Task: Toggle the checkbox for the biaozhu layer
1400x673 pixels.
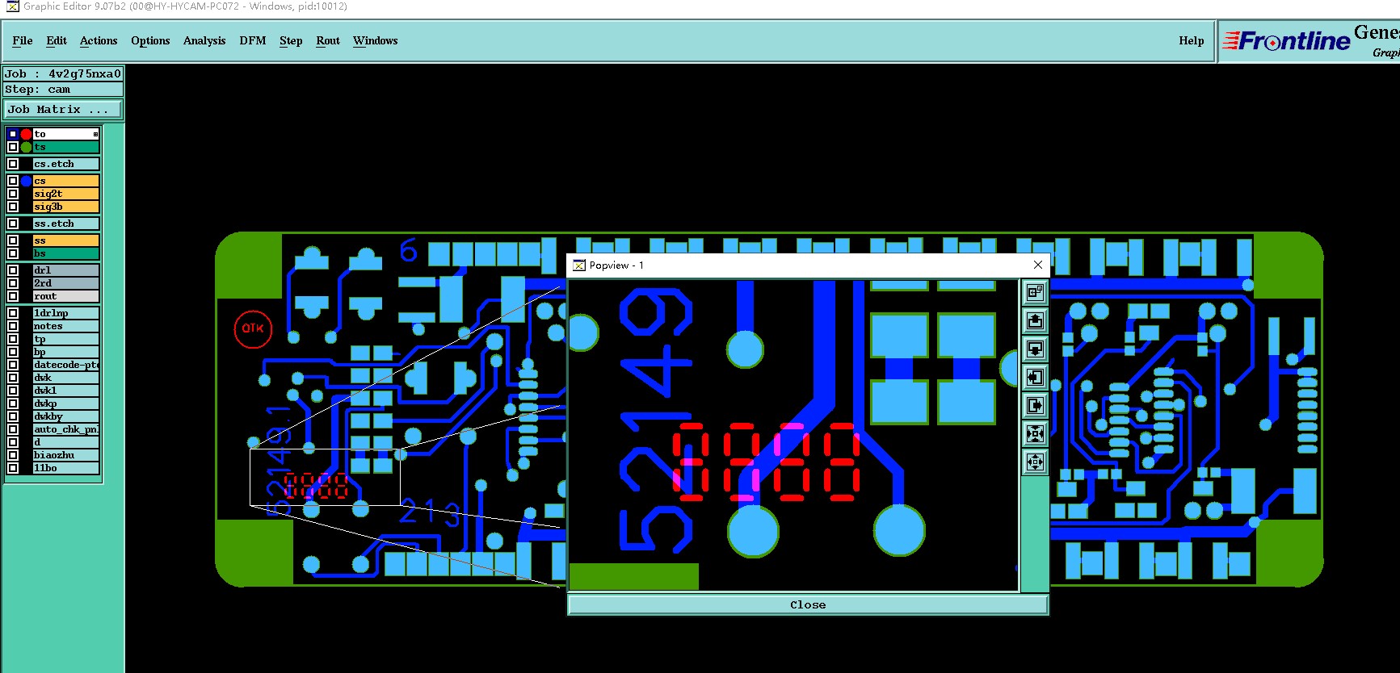Action: coord(13,455)
